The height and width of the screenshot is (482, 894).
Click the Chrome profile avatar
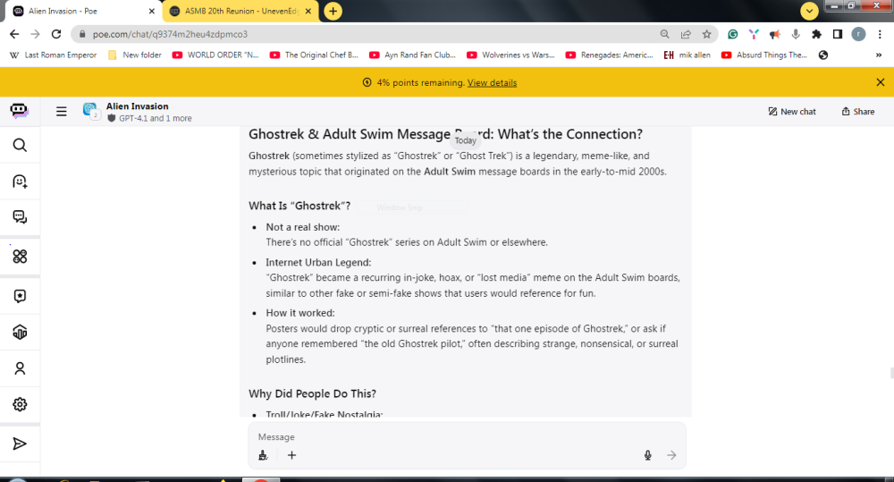point(858,34)
